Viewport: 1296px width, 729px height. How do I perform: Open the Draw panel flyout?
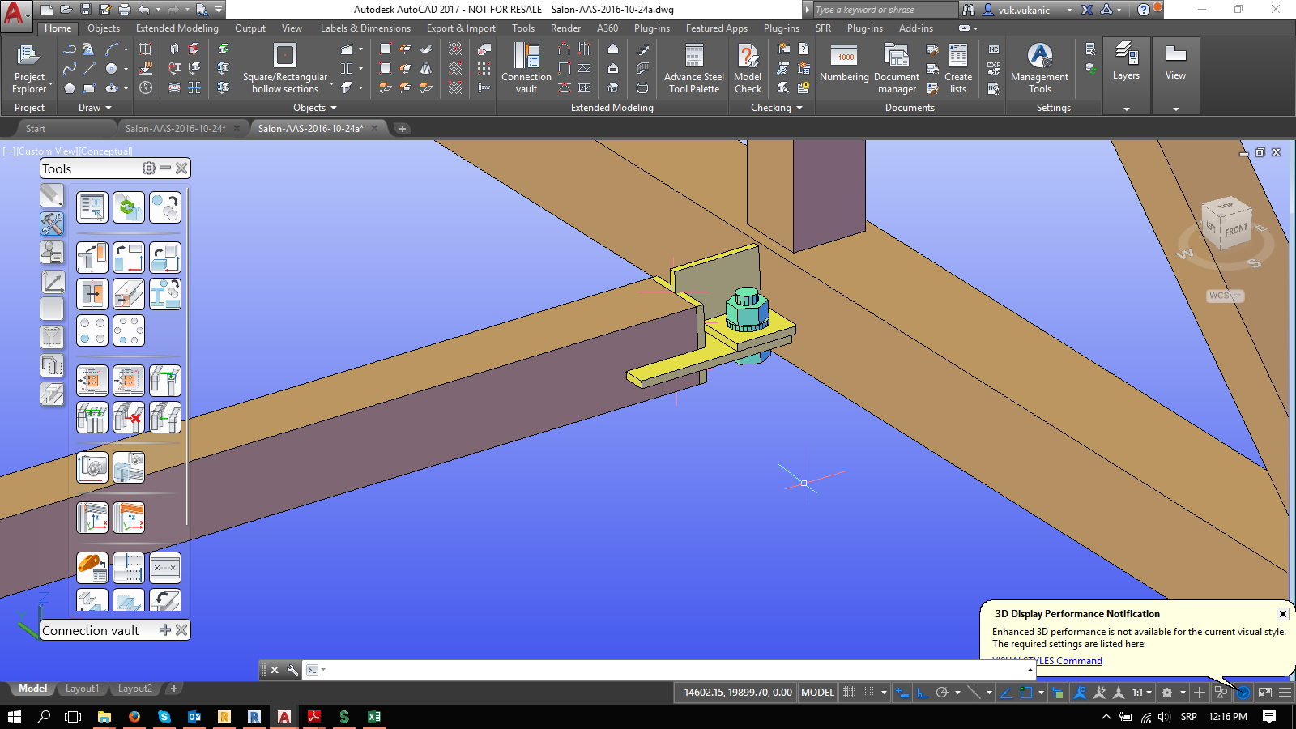pos(109,107)
